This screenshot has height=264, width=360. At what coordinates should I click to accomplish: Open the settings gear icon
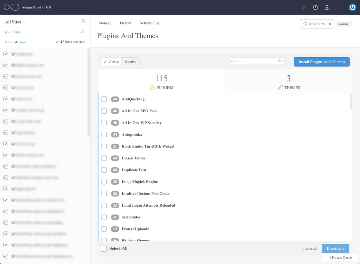[x=327, y=8]
